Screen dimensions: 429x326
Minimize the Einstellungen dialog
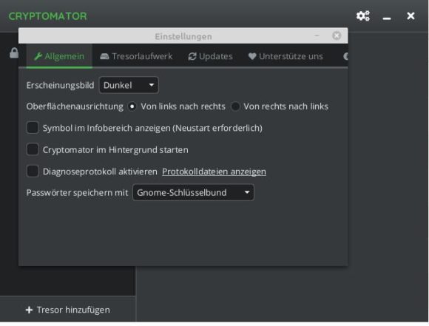click(317, 35)
